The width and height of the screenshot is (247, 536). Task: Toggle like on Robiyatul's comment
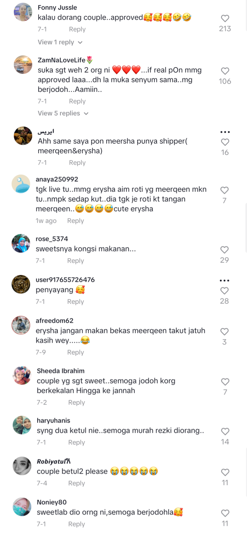(225, 472)
